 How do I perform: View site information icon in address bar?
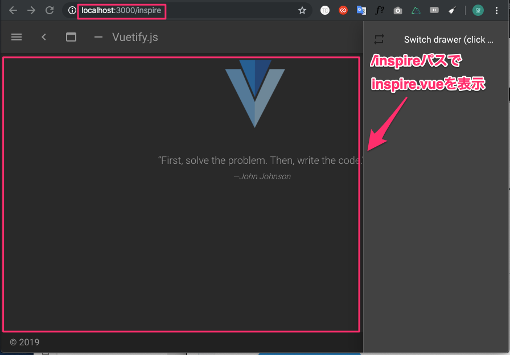[72, 10]
